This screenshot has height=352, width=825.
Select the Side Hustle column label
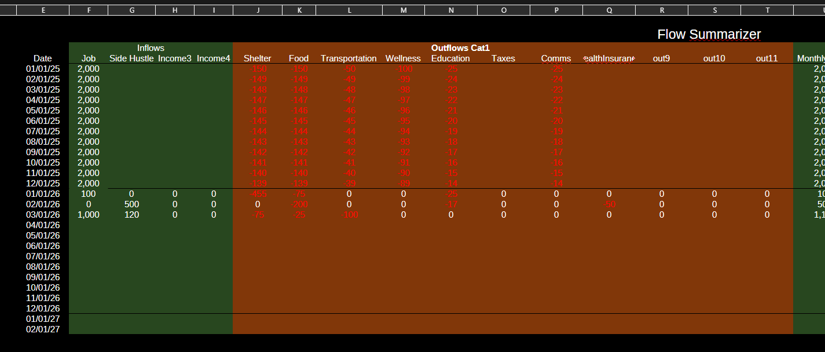click(x=131, y=58)
